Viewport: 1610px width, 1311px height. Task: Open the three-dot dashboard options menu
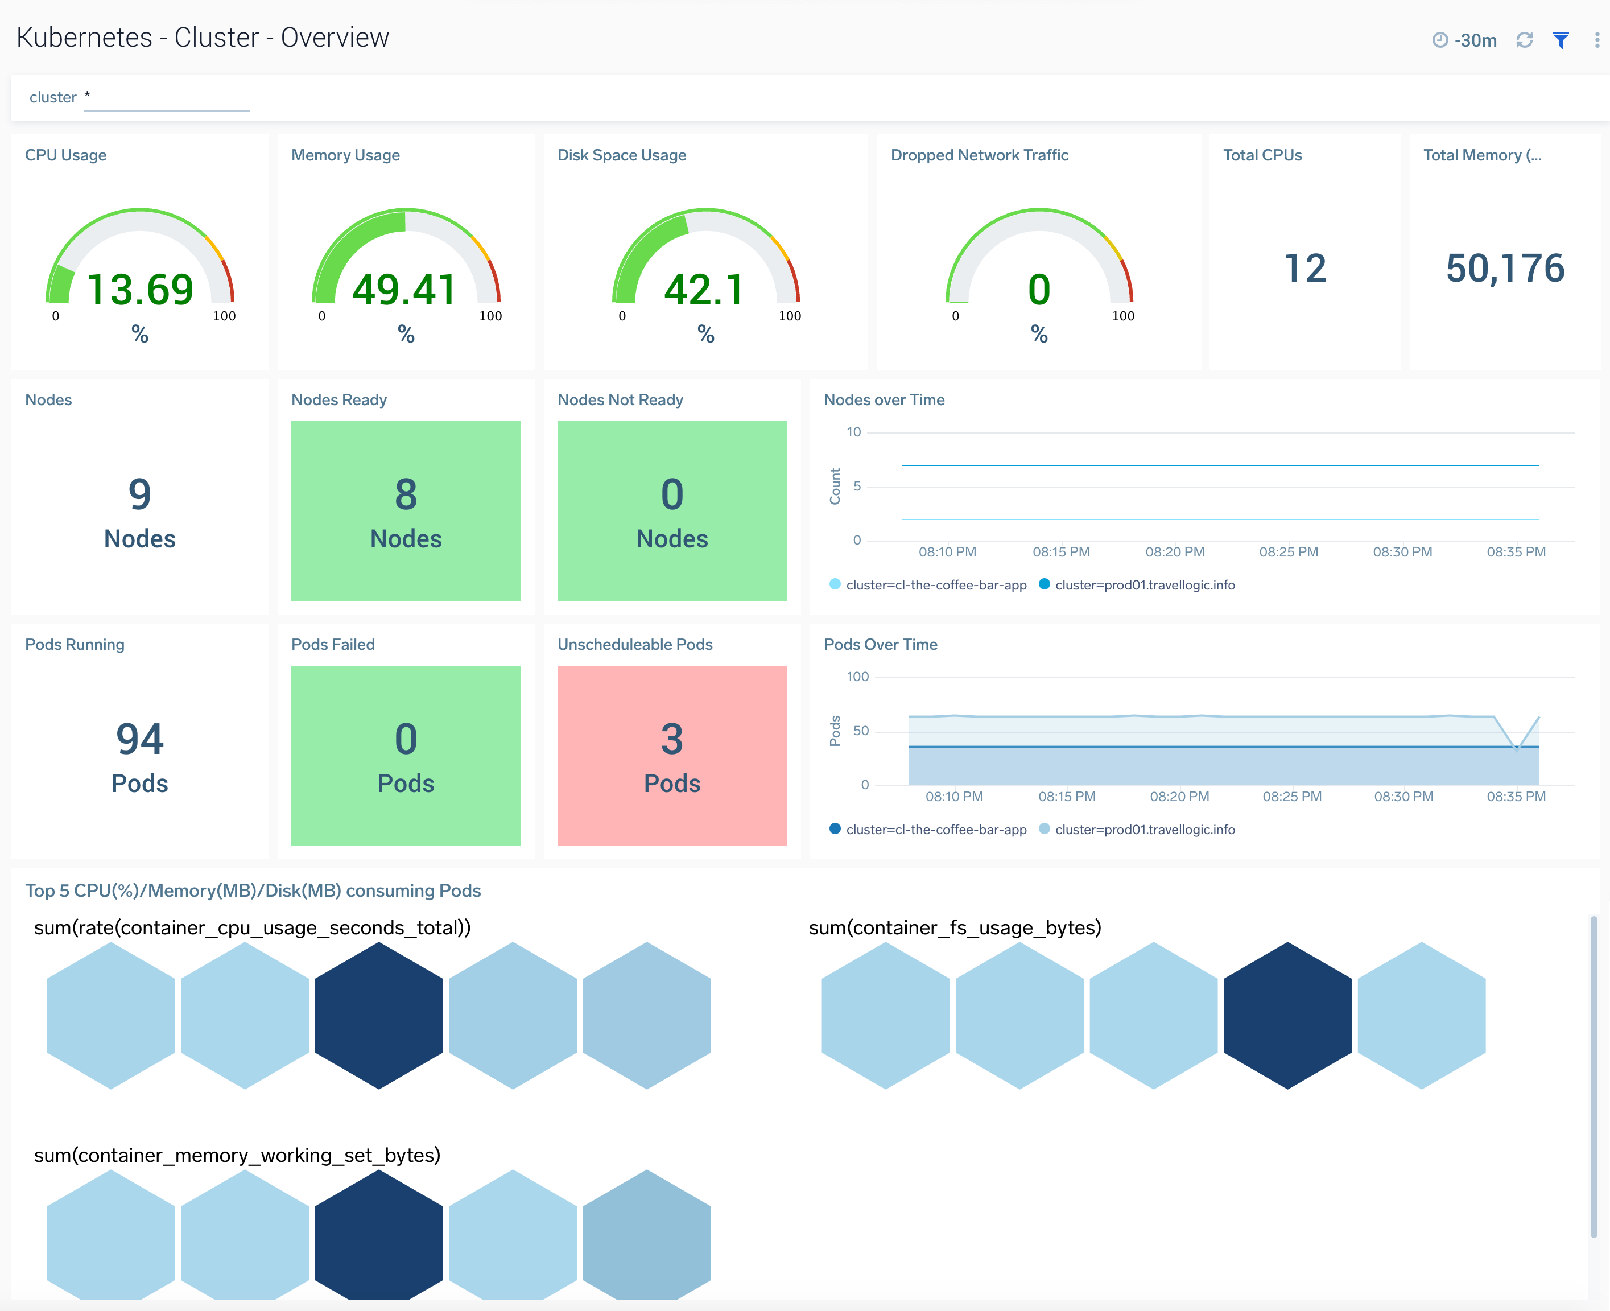(1598, 39)
